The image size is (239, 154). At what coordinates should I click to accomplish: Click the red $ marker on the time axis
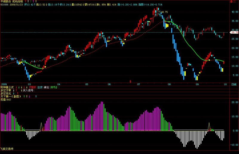point(130,82)
